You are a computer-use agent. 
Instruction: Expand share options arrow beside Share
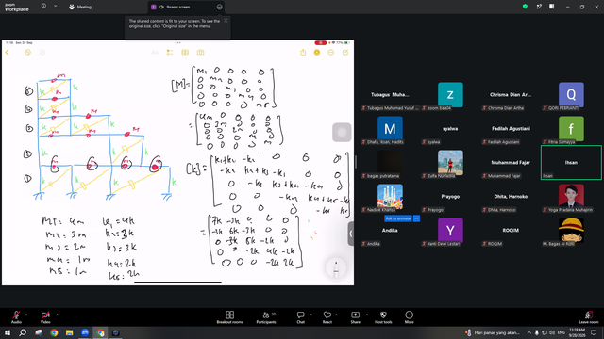(x=367, y=315)
